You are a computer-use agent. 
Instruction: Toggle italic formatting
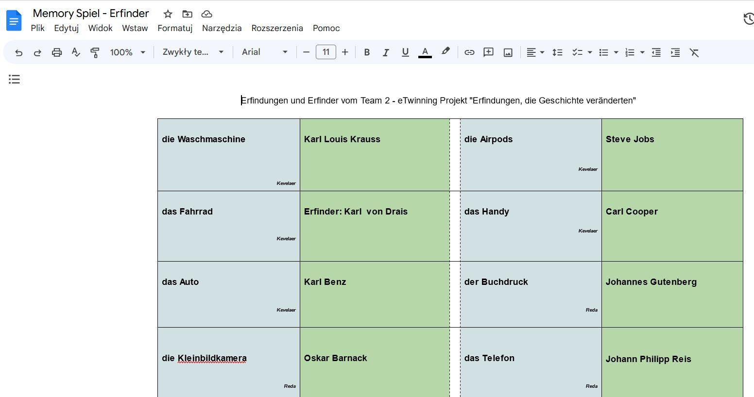point(386,52)
